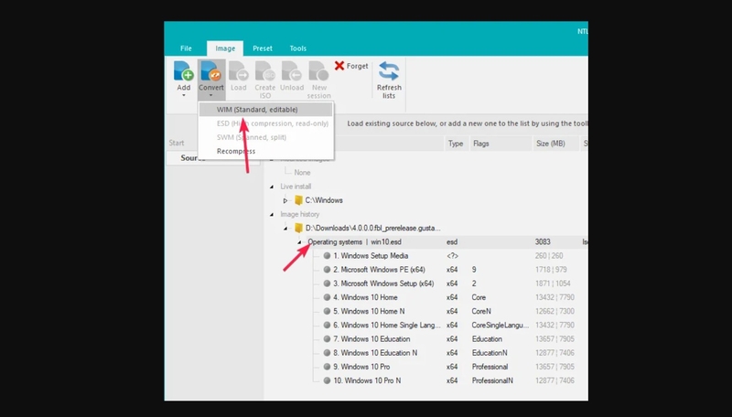Click the C:\Windows folder icon
Viewport: 732px width, 417px height.
[299, 200]
